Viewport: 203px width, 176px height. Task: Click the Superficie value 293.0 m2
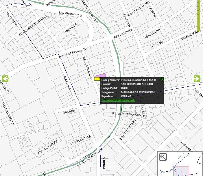click(126, 96)
